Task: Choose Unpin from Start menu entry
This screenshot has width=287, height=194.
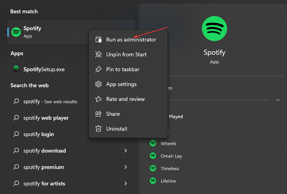Action: 128,54
